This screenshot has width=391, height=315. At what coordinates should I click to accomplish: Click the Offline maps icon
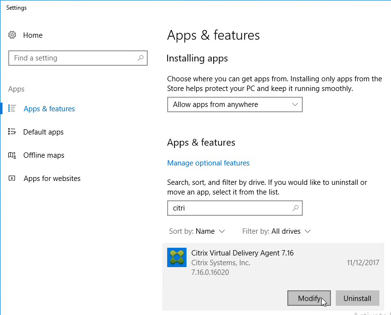12,155
